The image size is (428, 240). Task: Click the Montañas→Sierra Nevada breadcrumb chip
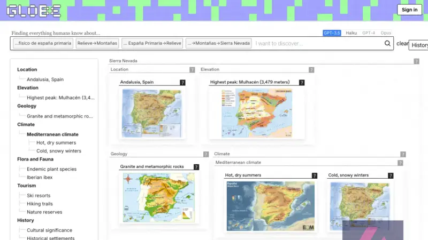point(219,43)
